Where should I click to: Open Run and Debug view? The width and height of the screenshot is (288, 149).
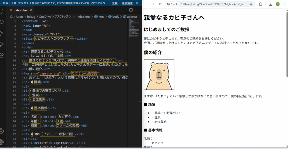(x=2, y=44)
